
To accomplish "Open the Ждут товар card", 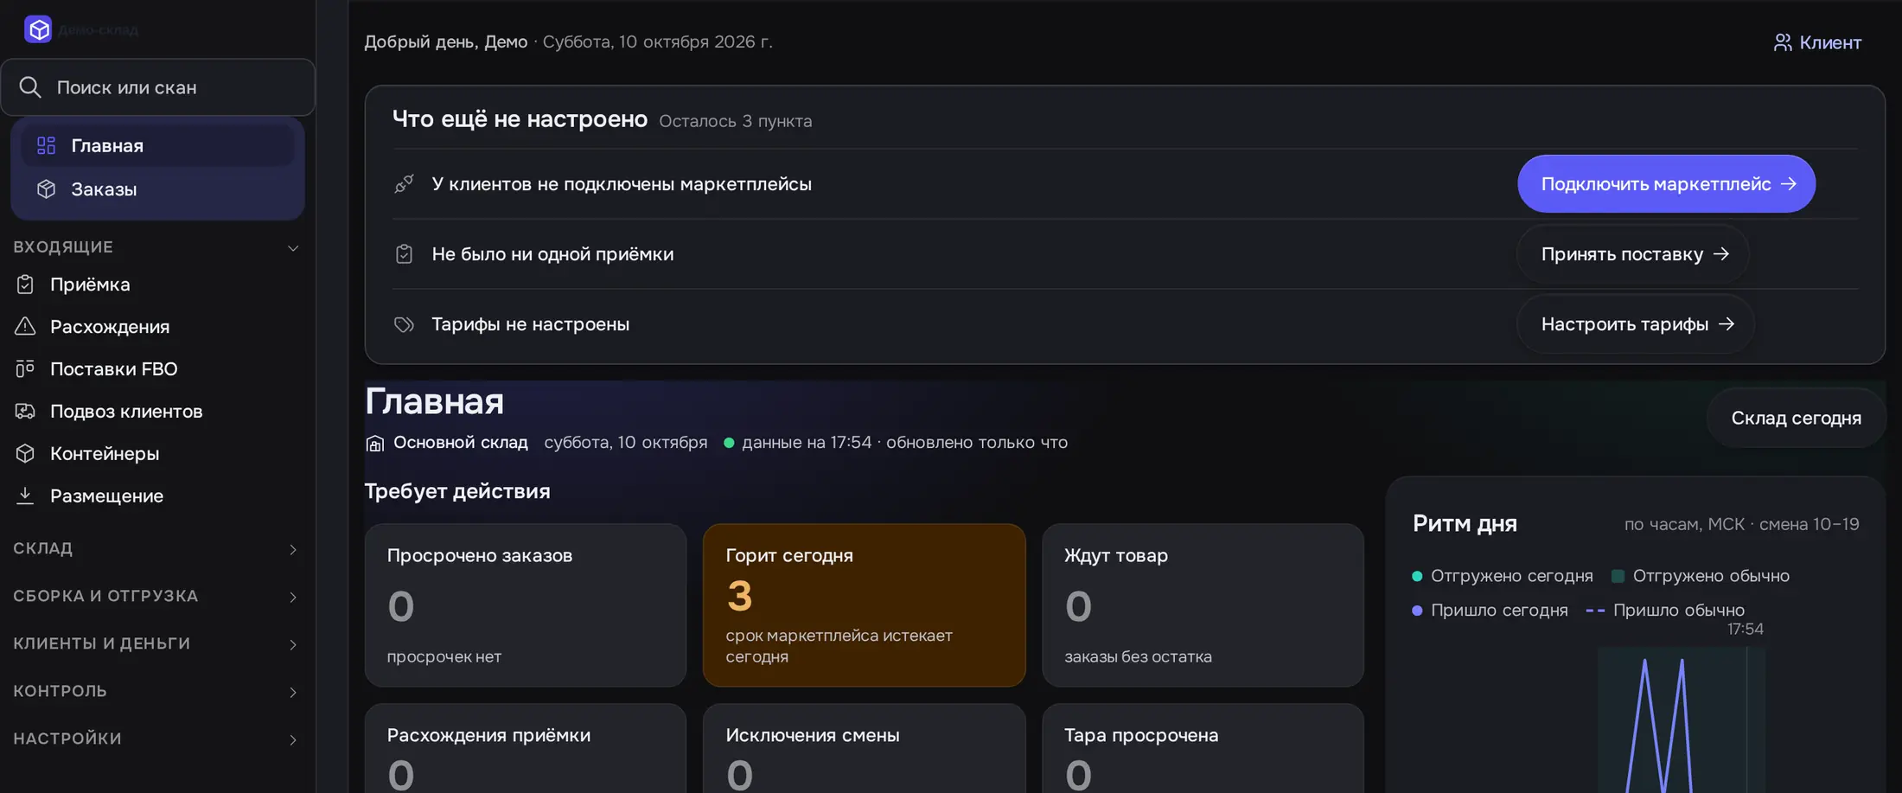I will (x=1203, y=604).
